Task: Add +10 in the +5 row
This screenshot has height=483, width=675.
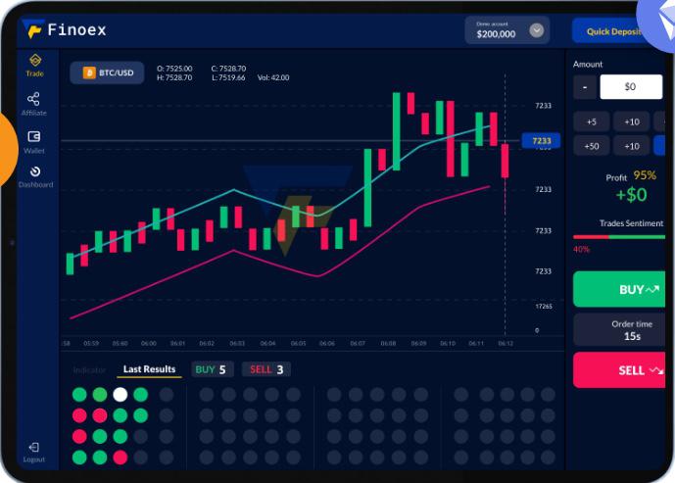Action: click(x=632, y=121)
